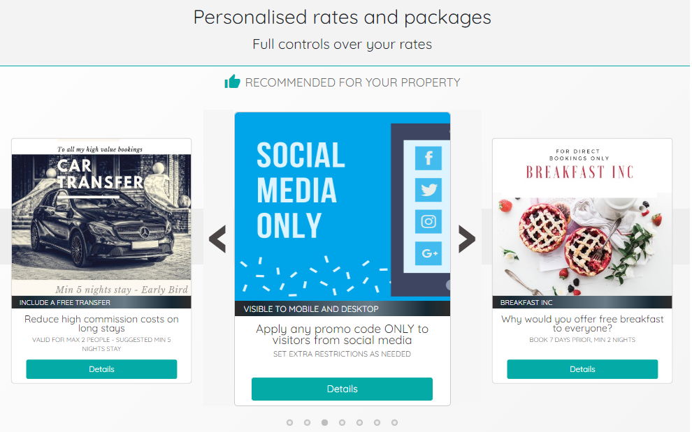Open Details for Social Media Only promo
Image resolution: width=692 pixels, height=432 pixels.
[342, 389]
